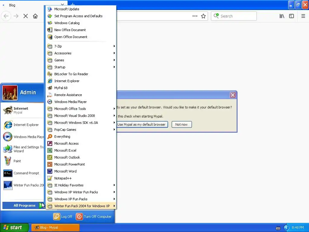Image resolution: width=309 pixels, height=232 pixels.
Task: Click Internet Explorer icon in All Programs list
Action: pyautogui.click(x=50, y=81)
